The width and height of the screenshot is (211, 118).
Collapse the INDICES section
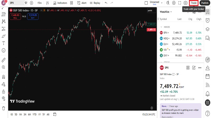click(x=161, y=27)
